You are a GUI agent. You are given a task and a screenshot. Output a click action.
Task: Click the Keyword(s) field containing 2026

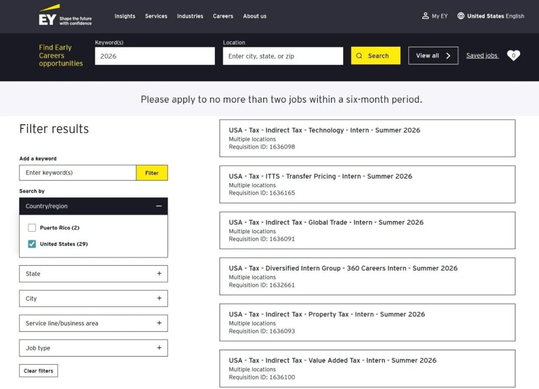point(155,56)
